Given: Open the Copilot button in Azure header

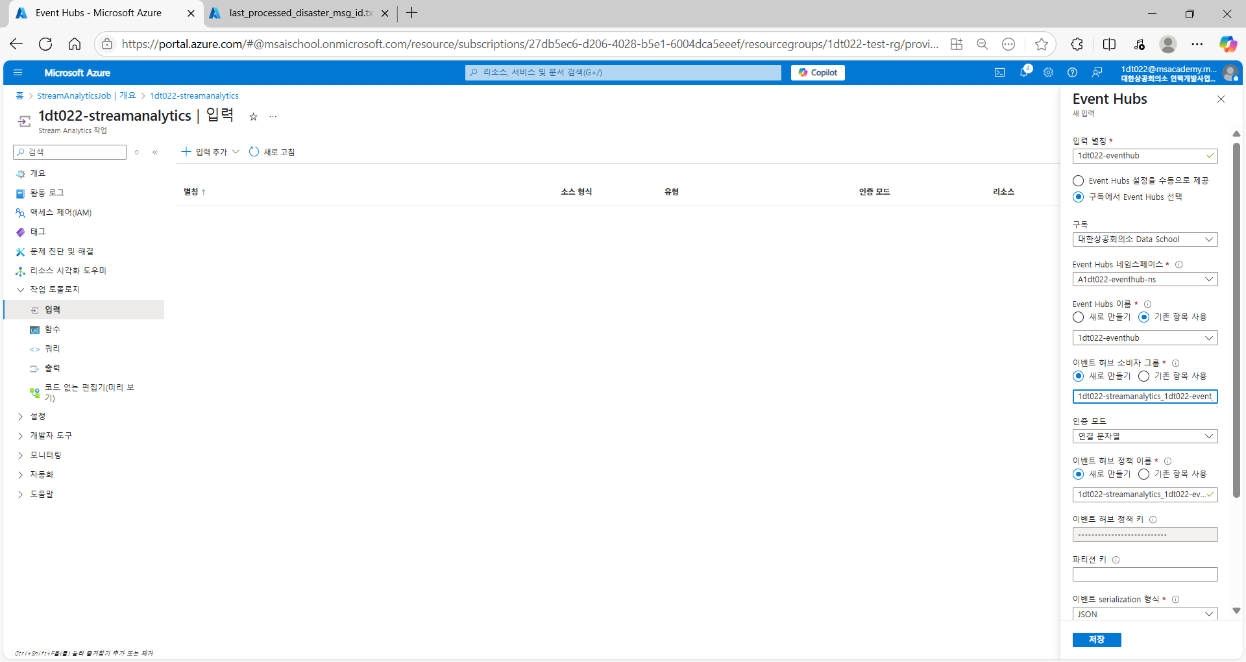Looking at the screenshot, I should tap(818, 73).
